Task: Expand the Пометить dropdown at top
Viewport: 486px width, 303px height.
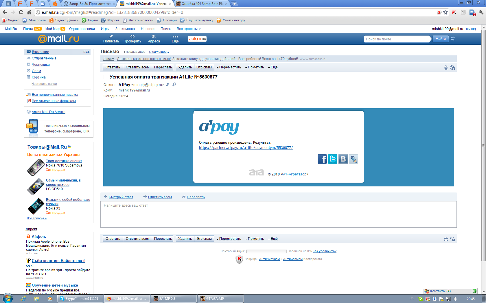Action: coord(255,67)
